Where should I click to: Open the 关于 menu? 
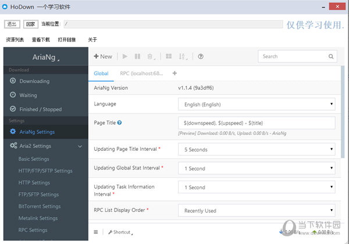(92, 40)
